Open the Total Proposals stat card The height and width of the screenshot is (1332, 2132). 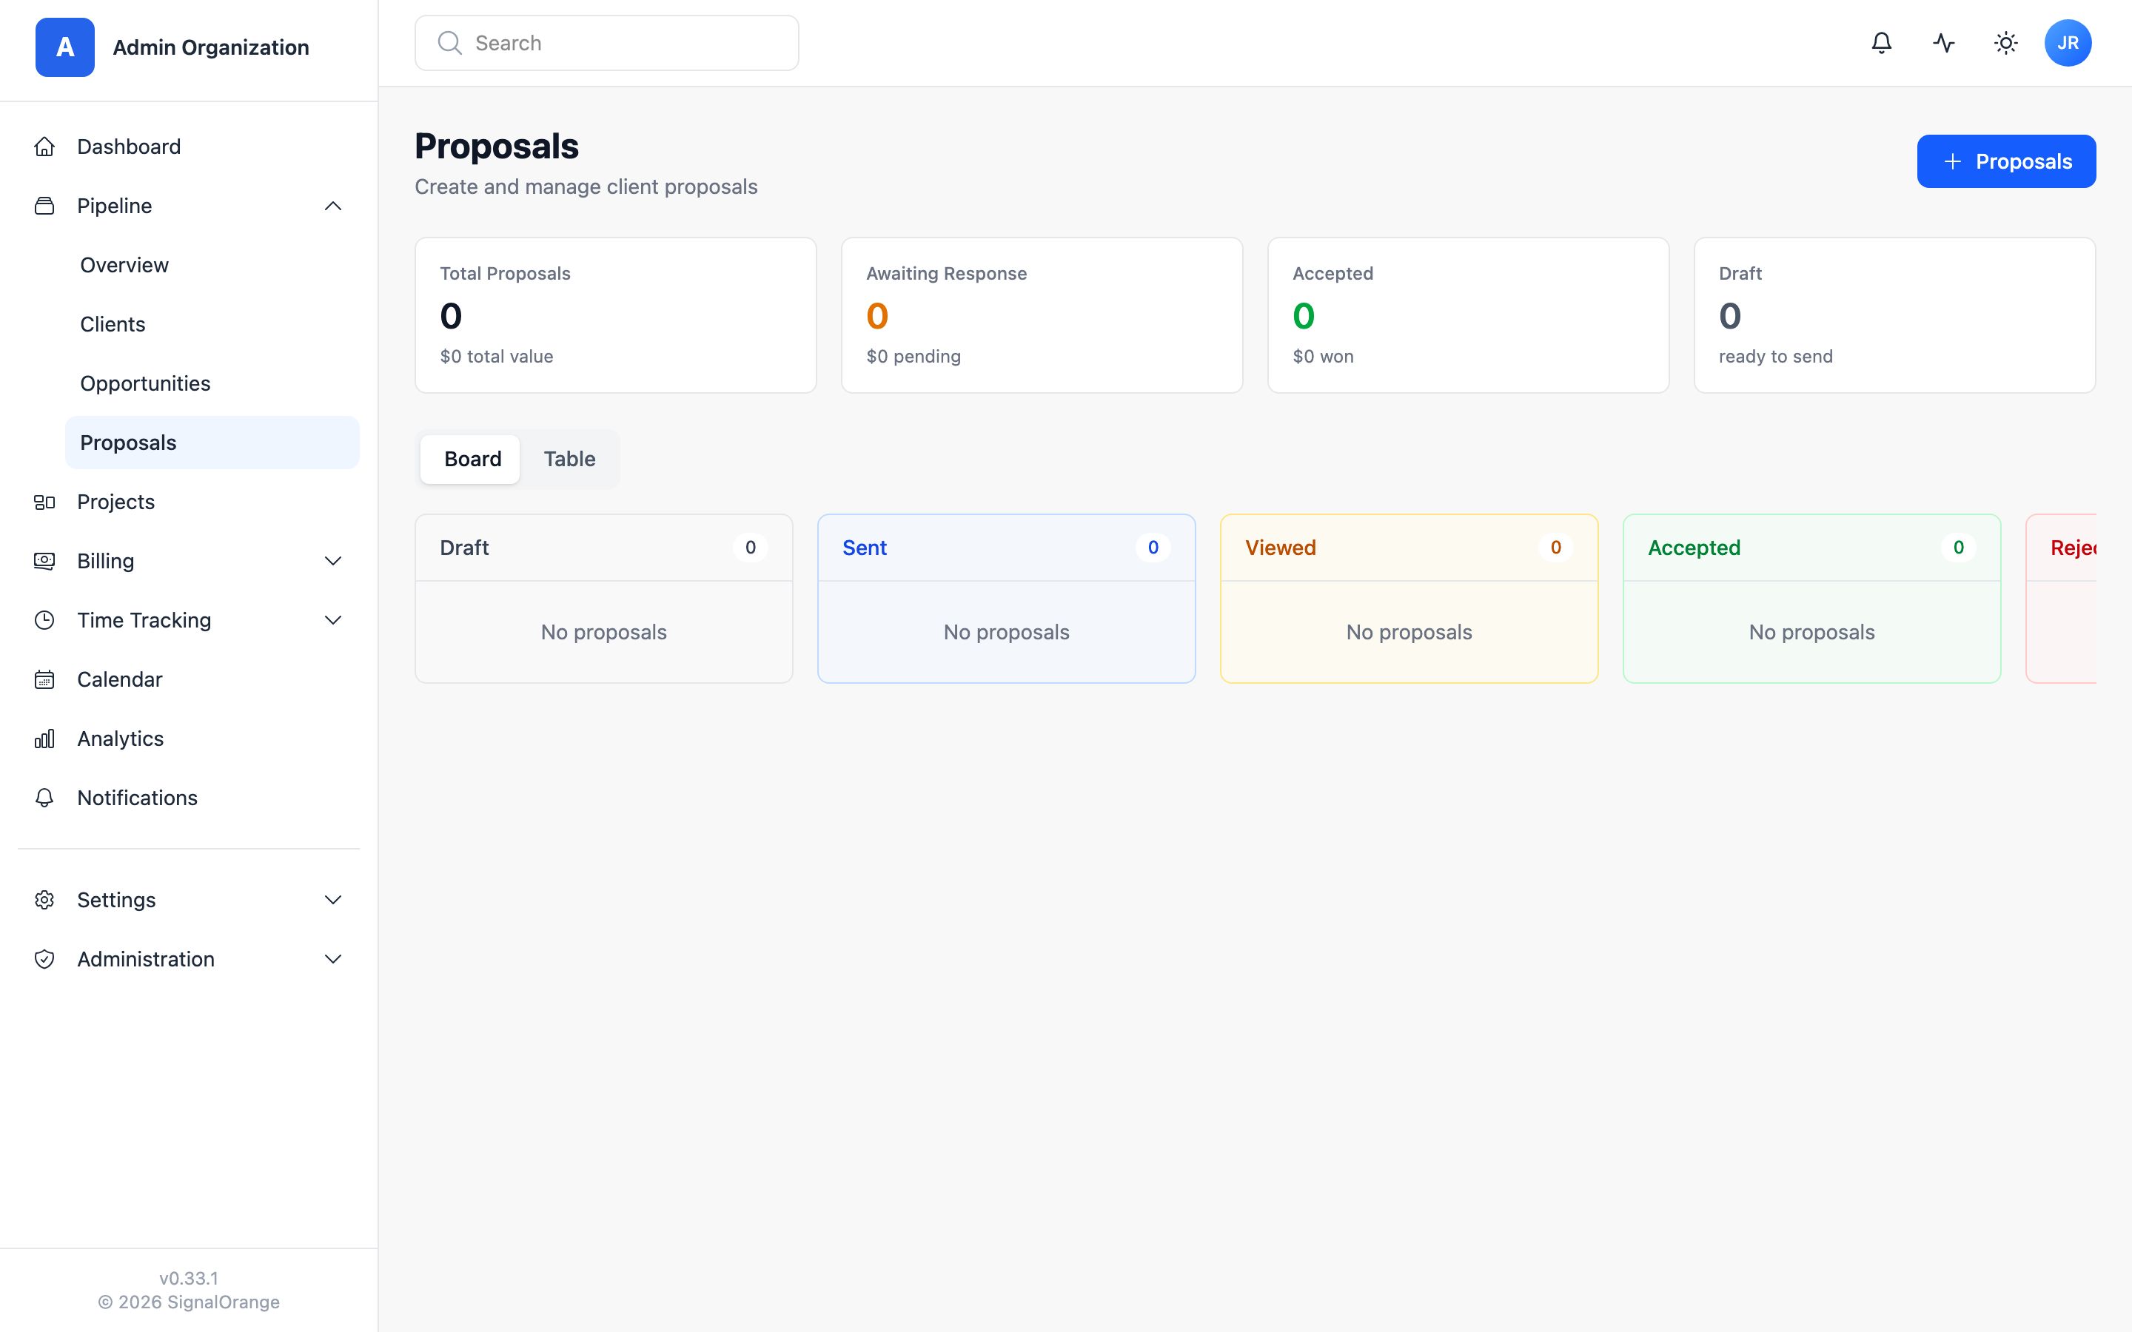pos(616,315)
